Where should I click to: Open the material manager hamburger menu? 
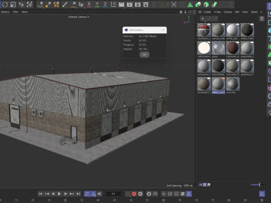[200, 12]
